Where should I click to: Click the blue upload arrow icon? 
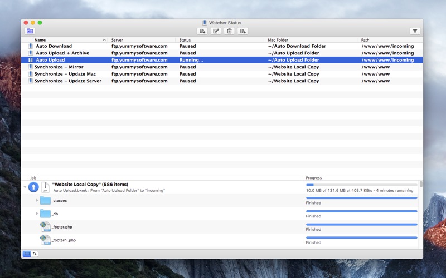point(33,187)
